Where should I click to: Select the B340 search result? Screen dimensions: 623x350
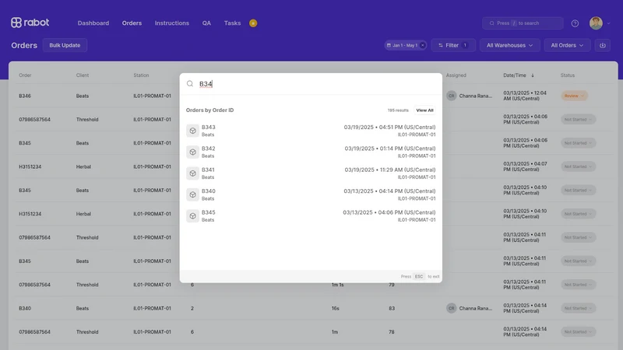click(x=311, y=194)
